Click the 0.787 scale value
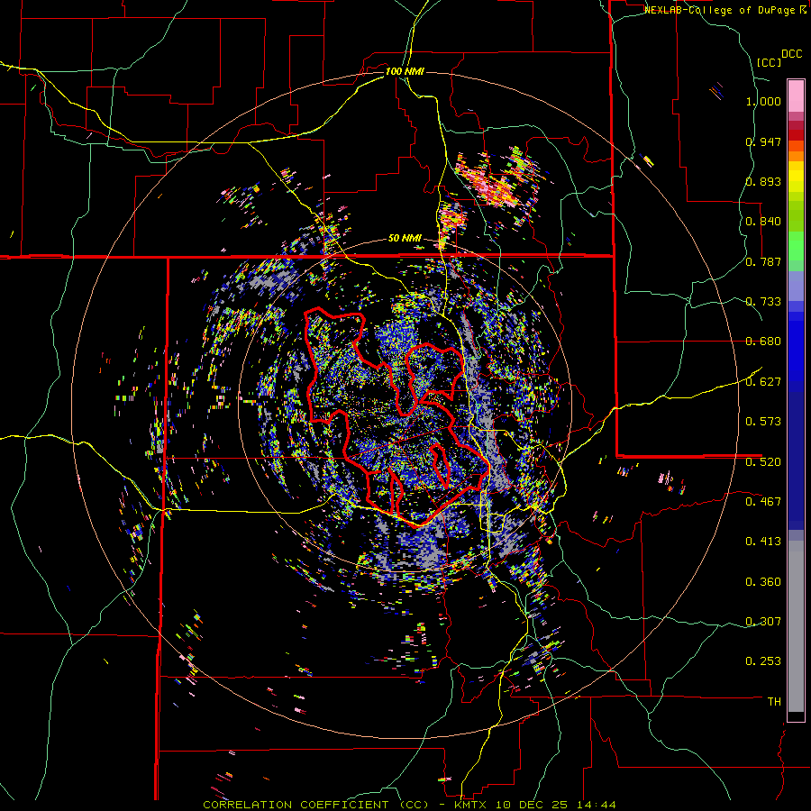 point(763,261)
